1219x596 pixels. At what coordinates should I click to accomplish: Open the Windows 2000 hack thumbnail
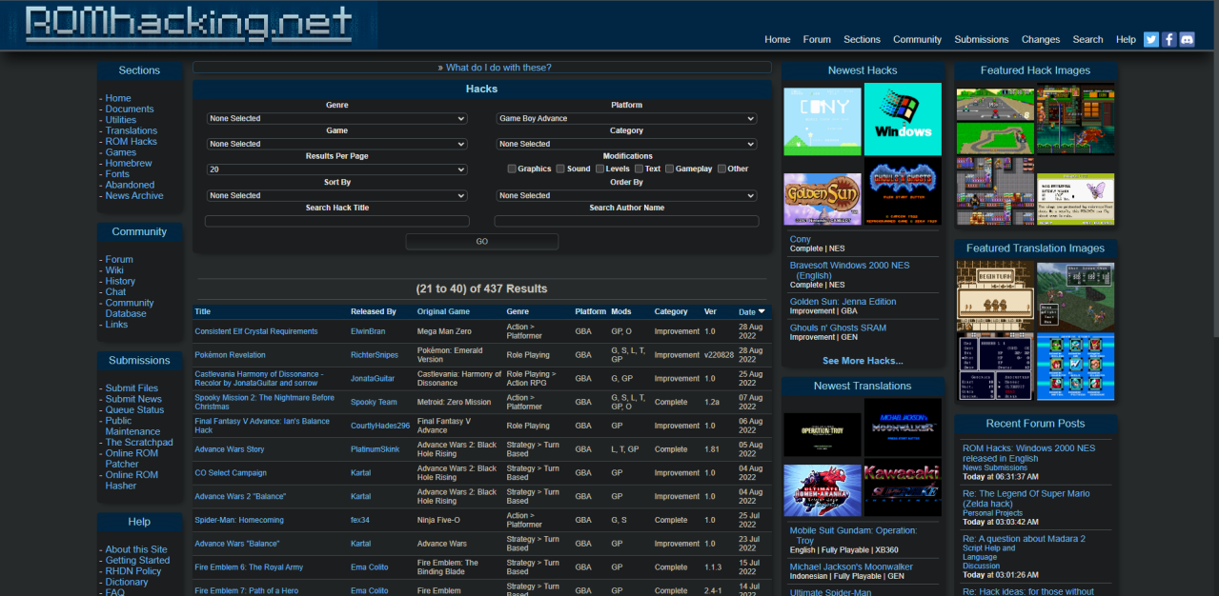click(903, 119)
